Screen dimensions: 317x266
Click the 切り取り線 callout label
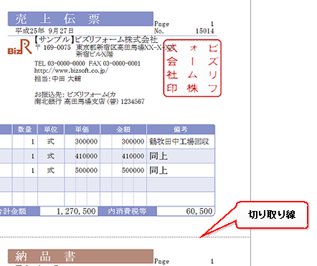tap(272, 215)
